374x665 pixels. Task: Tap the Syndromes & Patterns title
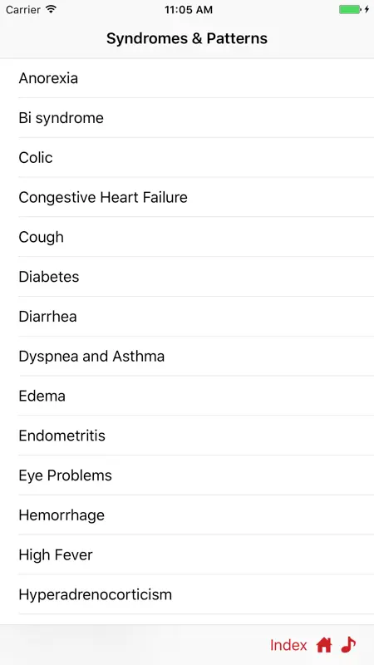point(187,38)
